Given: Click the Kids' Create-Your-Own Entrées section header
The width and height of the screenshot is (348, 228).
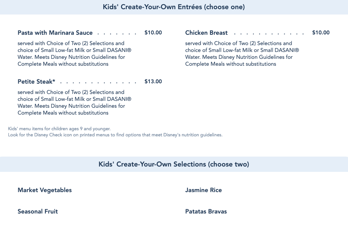Looking at the screenshot, I should (174, 7).
